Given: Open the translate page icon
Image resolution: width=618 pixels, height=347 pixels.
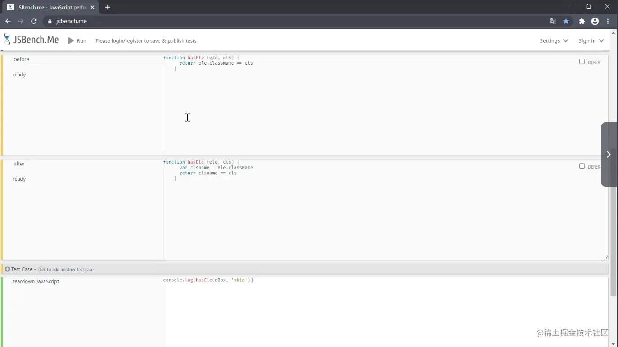Looking at the screenshot, I should coord(553,21).
